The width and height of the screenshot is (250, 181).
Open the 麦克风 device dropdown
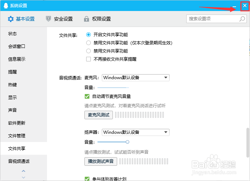tap(136, 78)
